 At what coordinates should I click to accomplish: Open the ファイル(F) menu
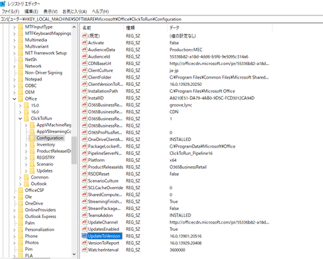(10, 11)
